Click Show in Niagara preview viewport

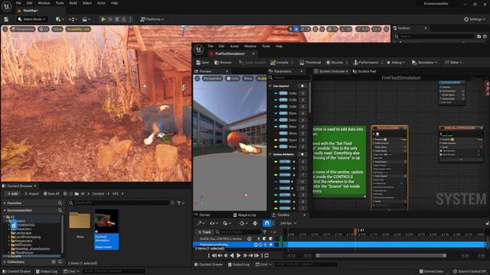248,79
